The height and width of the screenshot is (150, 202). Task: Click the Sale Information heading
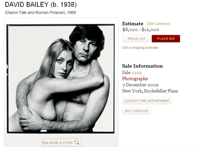point(143,66)
